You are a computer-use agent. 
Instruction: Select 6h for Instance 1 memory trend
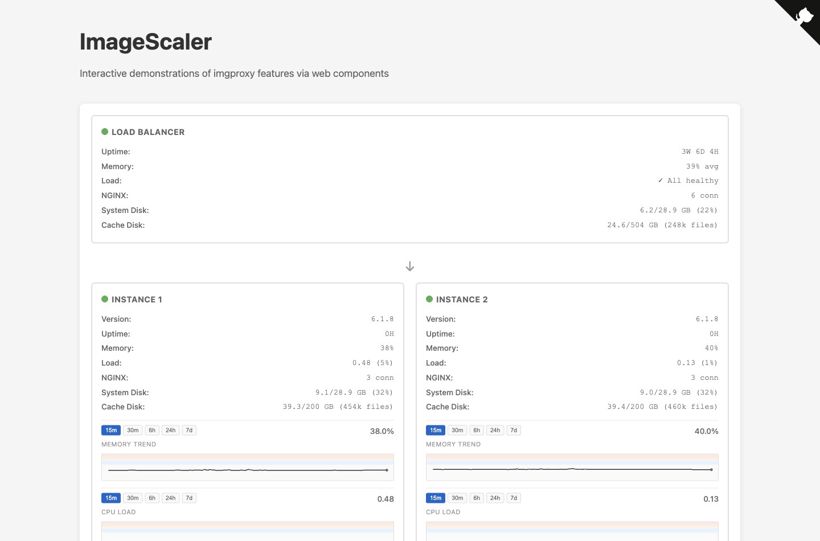[x=152, y=431]
